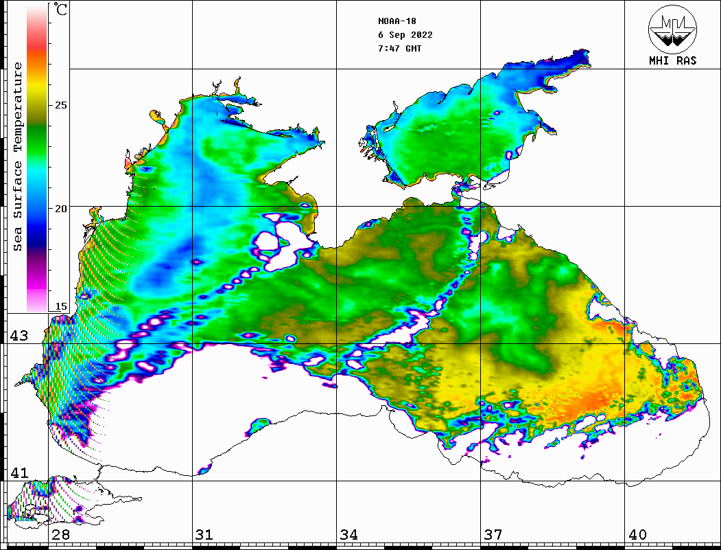Click the 15 tick label on the legend
Screen dimensions: 721x550
(60, 306)
